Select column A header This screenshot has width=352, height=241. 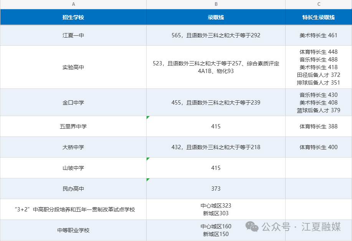click(73, 4)
